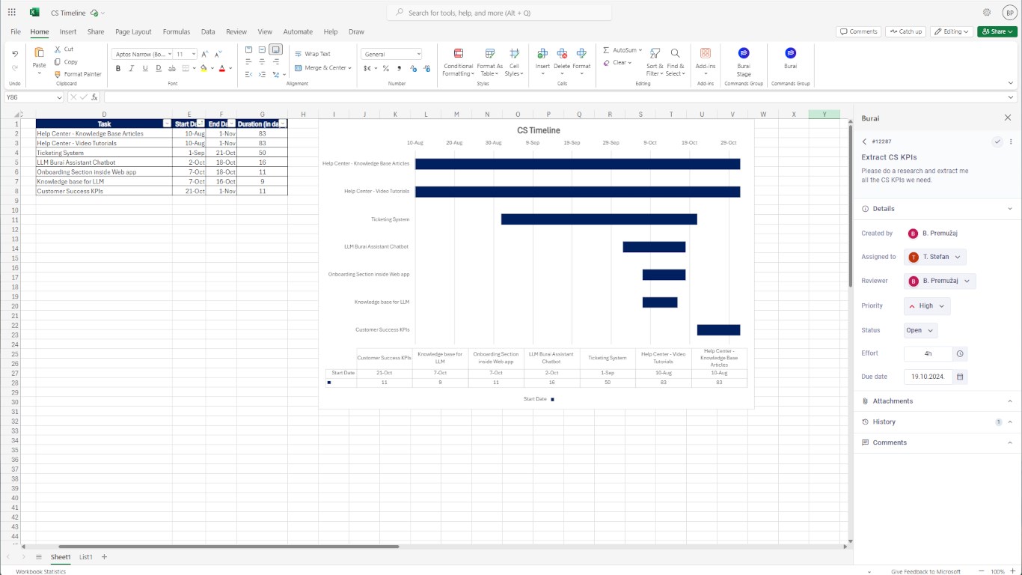Image resolution: width=1022 pixels, height=575 pixels.
Task: Click the Undo arrow icon
Action: click(15, 54)
